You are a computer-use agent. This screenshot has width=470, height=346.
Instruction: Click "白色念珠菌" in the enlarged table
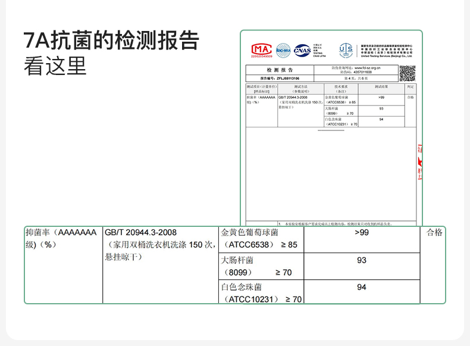[242, 287]
